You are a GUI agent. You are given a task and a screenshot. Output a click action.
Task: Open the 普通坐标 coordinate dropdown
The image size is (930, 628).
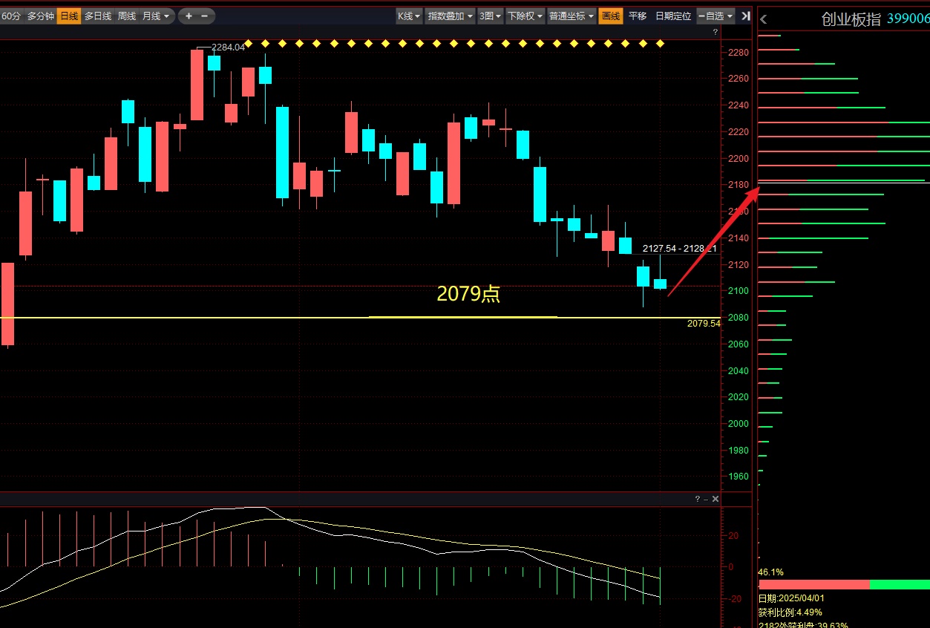(x=572, y=16)
